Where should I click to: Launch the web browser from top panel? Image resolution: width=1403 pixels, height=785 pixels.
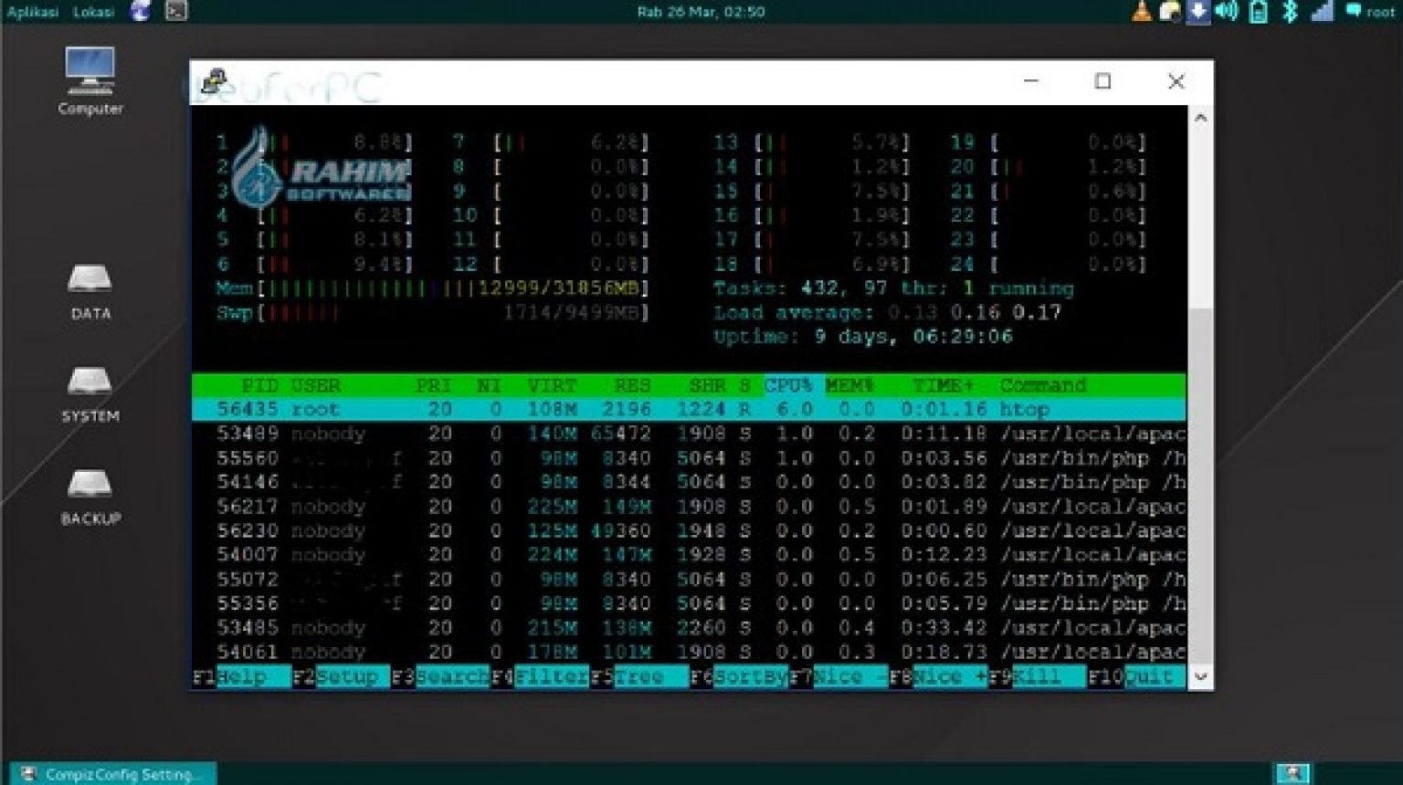pyautogui.click(x=141, y=11)
